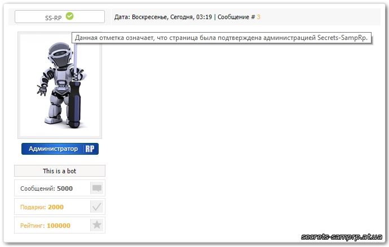The image size is (389, 247).
Task: Click the speech bubble messages icon
Action: (97, 188)
